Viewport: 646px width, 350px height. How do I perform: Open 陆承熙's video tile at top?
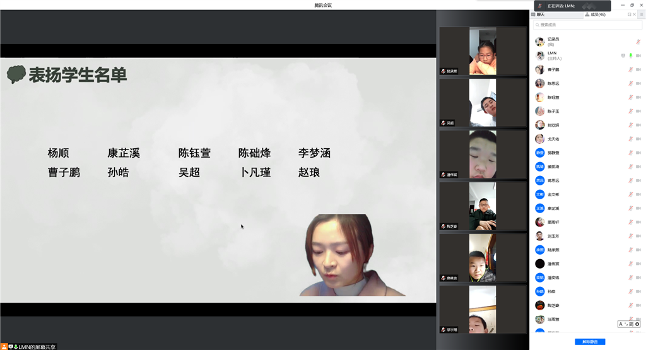(483, 51)
